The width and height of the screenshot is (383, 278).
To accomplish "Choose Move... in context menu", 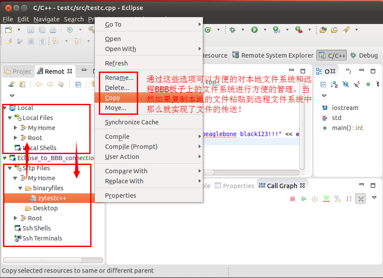I will tap(149, 108).
